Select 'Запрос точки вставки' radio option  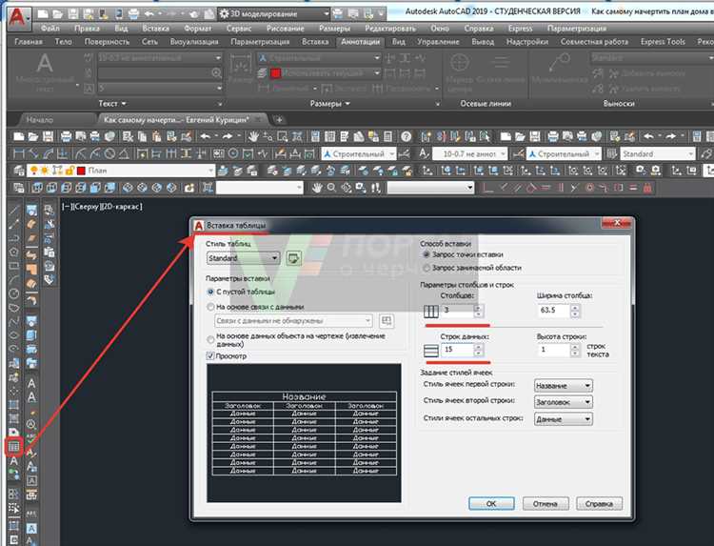pyautogui.click(x=426, y=254)
